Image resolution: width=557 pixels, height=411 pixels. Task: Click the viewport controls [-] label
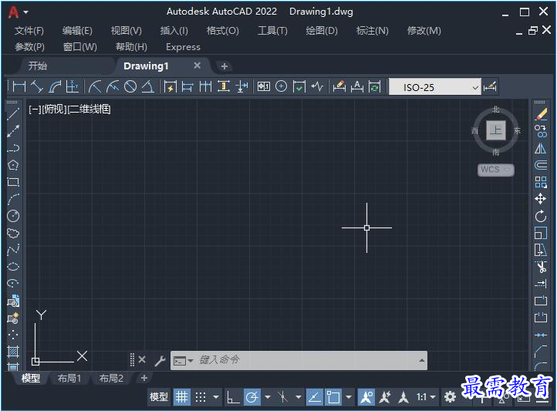tap(35, 109)
